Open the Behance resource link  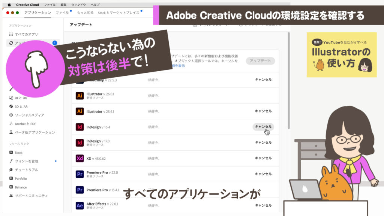pyautogui.click(x=18, y=187)
